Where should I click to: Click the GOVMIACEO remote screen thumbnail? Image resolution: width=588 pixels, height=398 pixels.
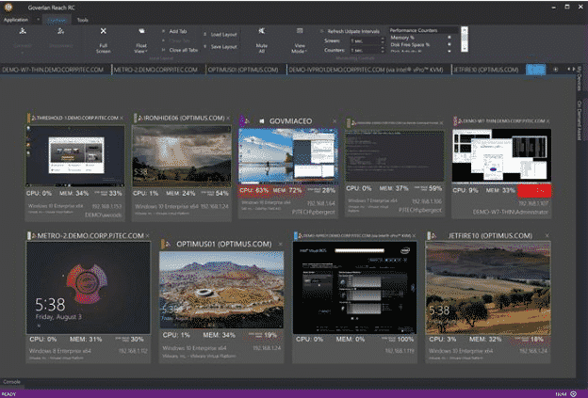pyautogui.click(x=290, y=156)
